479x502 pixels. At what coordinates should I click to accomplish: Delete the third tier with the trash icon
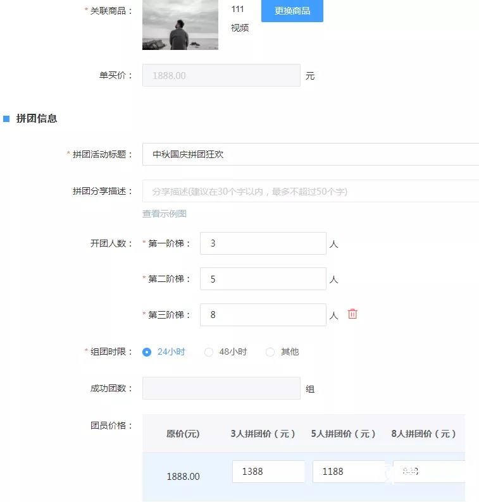(352, 314)
